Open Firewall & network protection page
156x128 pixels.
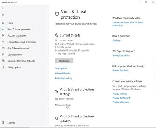tap(22, 42)
